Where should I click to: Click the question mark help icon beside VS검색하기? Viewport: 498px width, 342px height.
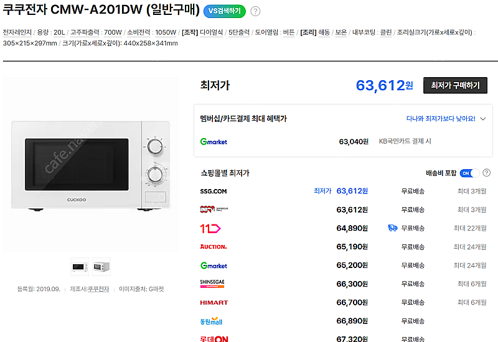[x=256, y=11]
